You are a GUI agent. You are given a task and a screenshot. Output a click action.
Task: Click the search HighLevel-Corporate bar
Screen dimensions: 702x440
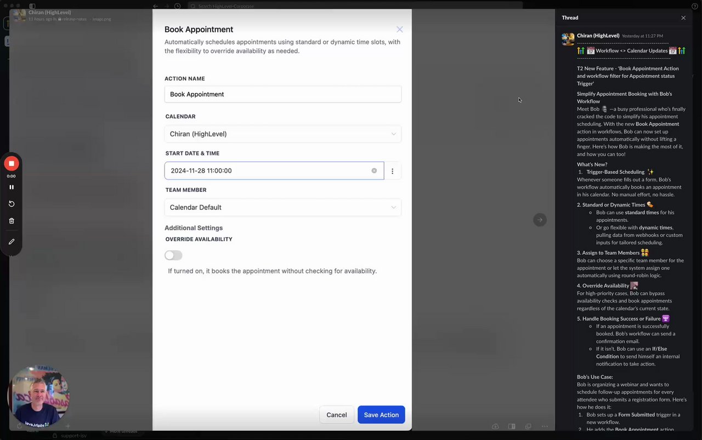354,6
